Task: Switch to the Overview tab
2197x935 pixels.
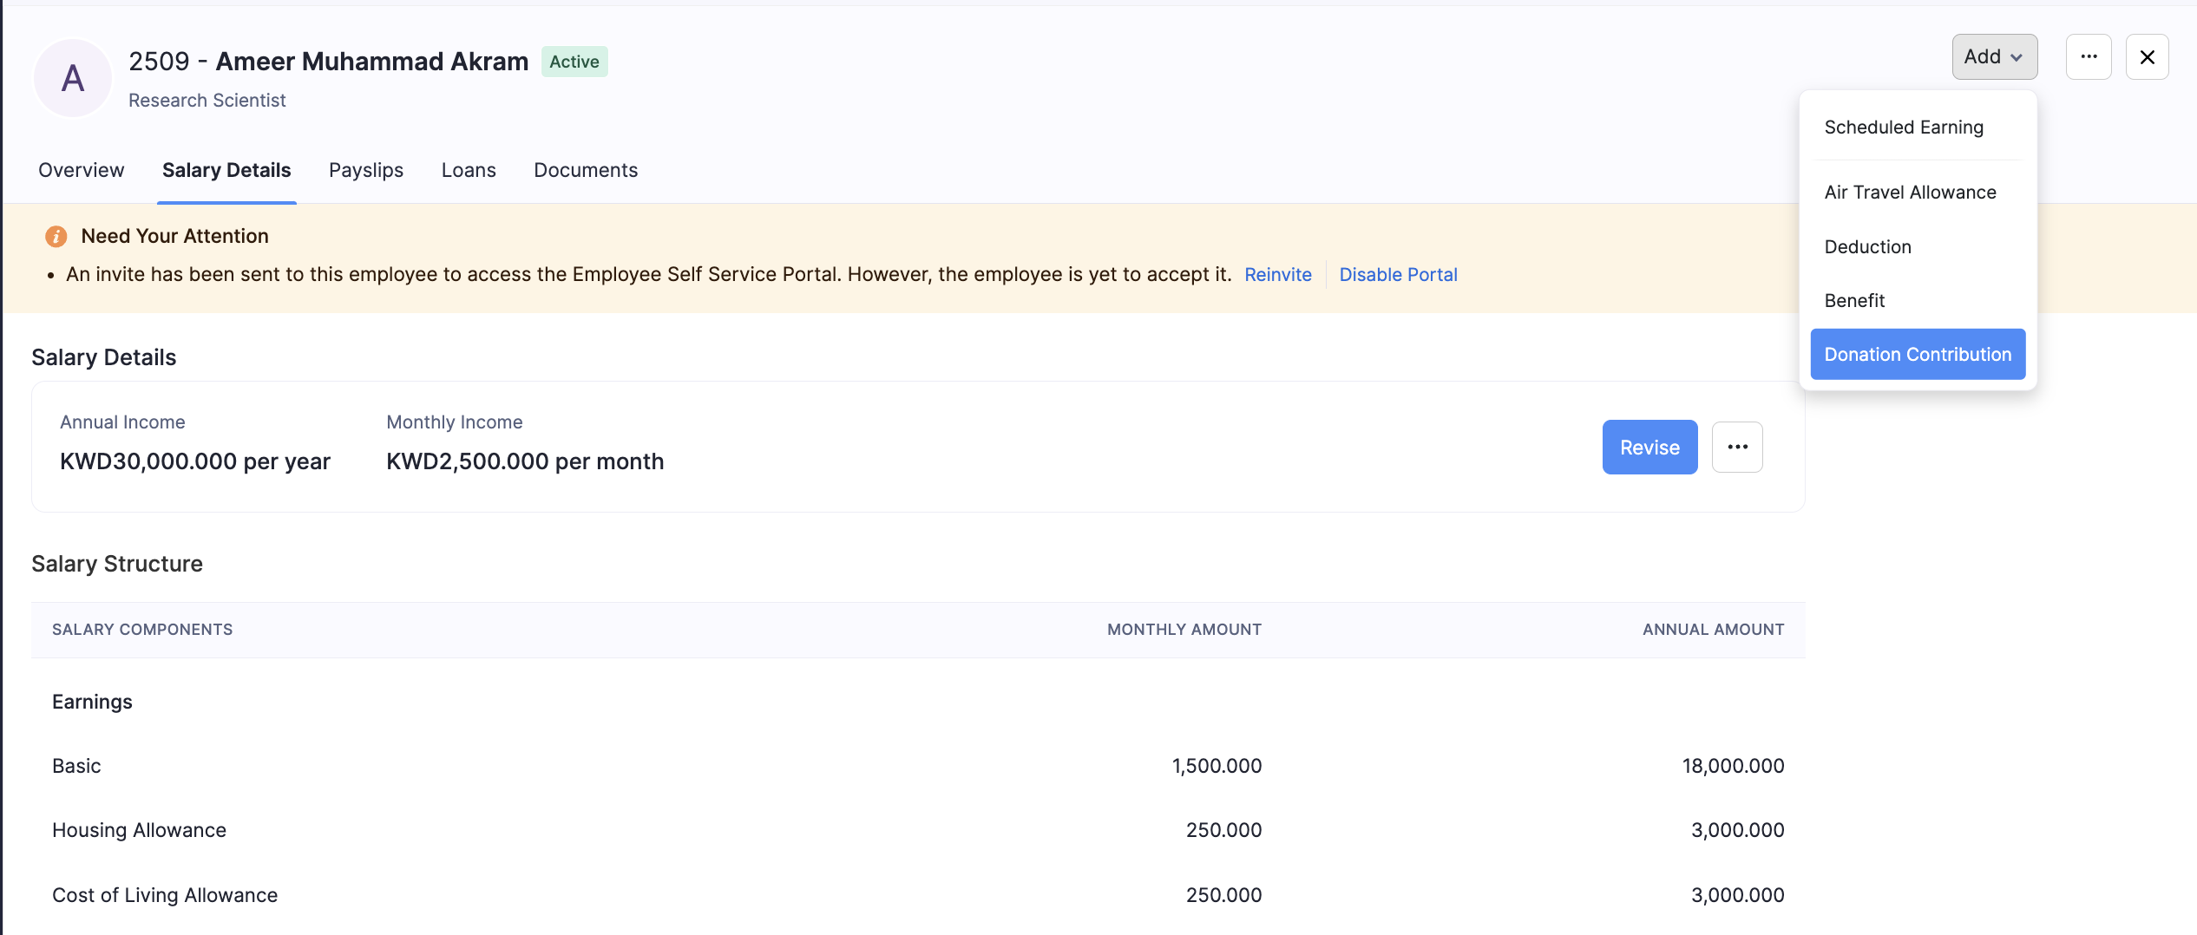Action: click(x=81, y=170)
